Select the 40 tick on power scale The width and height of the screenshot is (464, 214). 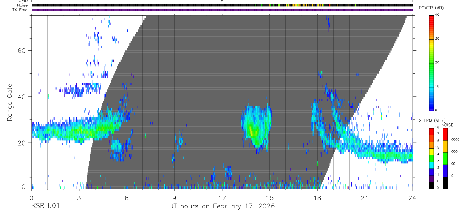(x=437, y=15)
